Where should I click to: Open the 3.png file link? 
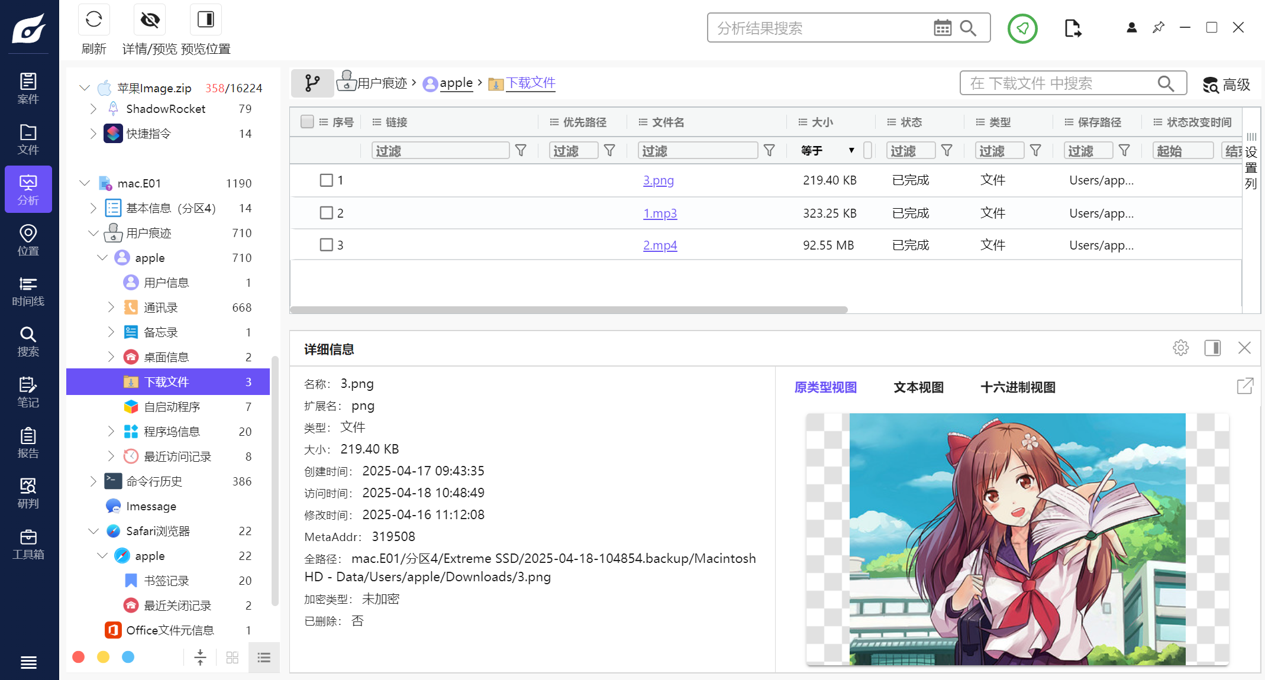(659, 180)
